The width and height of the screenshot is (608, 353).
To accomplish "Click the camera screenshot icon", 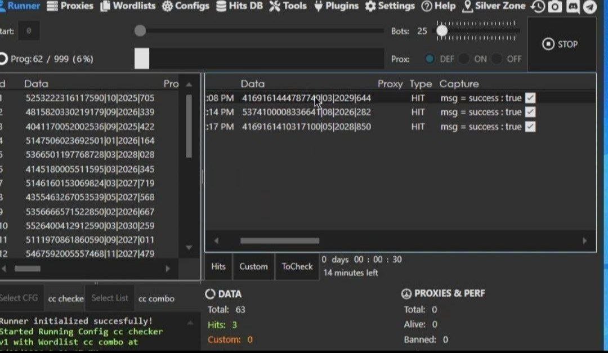I will pos(555,7).
